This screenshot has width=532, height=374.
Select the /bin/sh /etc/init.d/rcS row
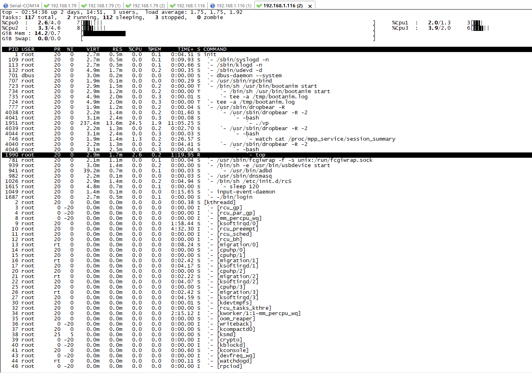click(266, 181)
